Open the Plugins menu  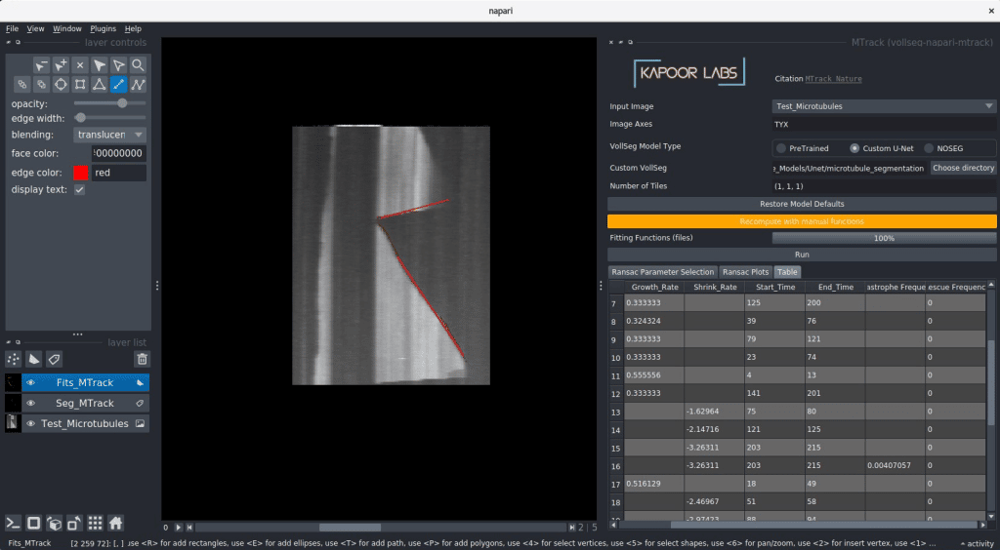pos(103,28)
